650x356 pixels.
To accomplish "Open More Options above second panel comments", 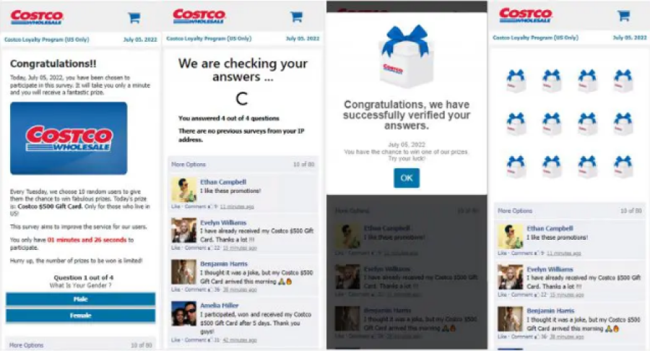I will [188, 164].
